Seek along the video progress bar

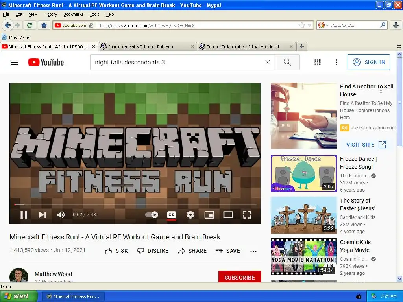[135, 204]
